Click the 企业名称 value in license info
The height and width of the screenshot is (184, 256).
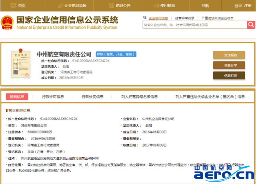coord(158,119)
